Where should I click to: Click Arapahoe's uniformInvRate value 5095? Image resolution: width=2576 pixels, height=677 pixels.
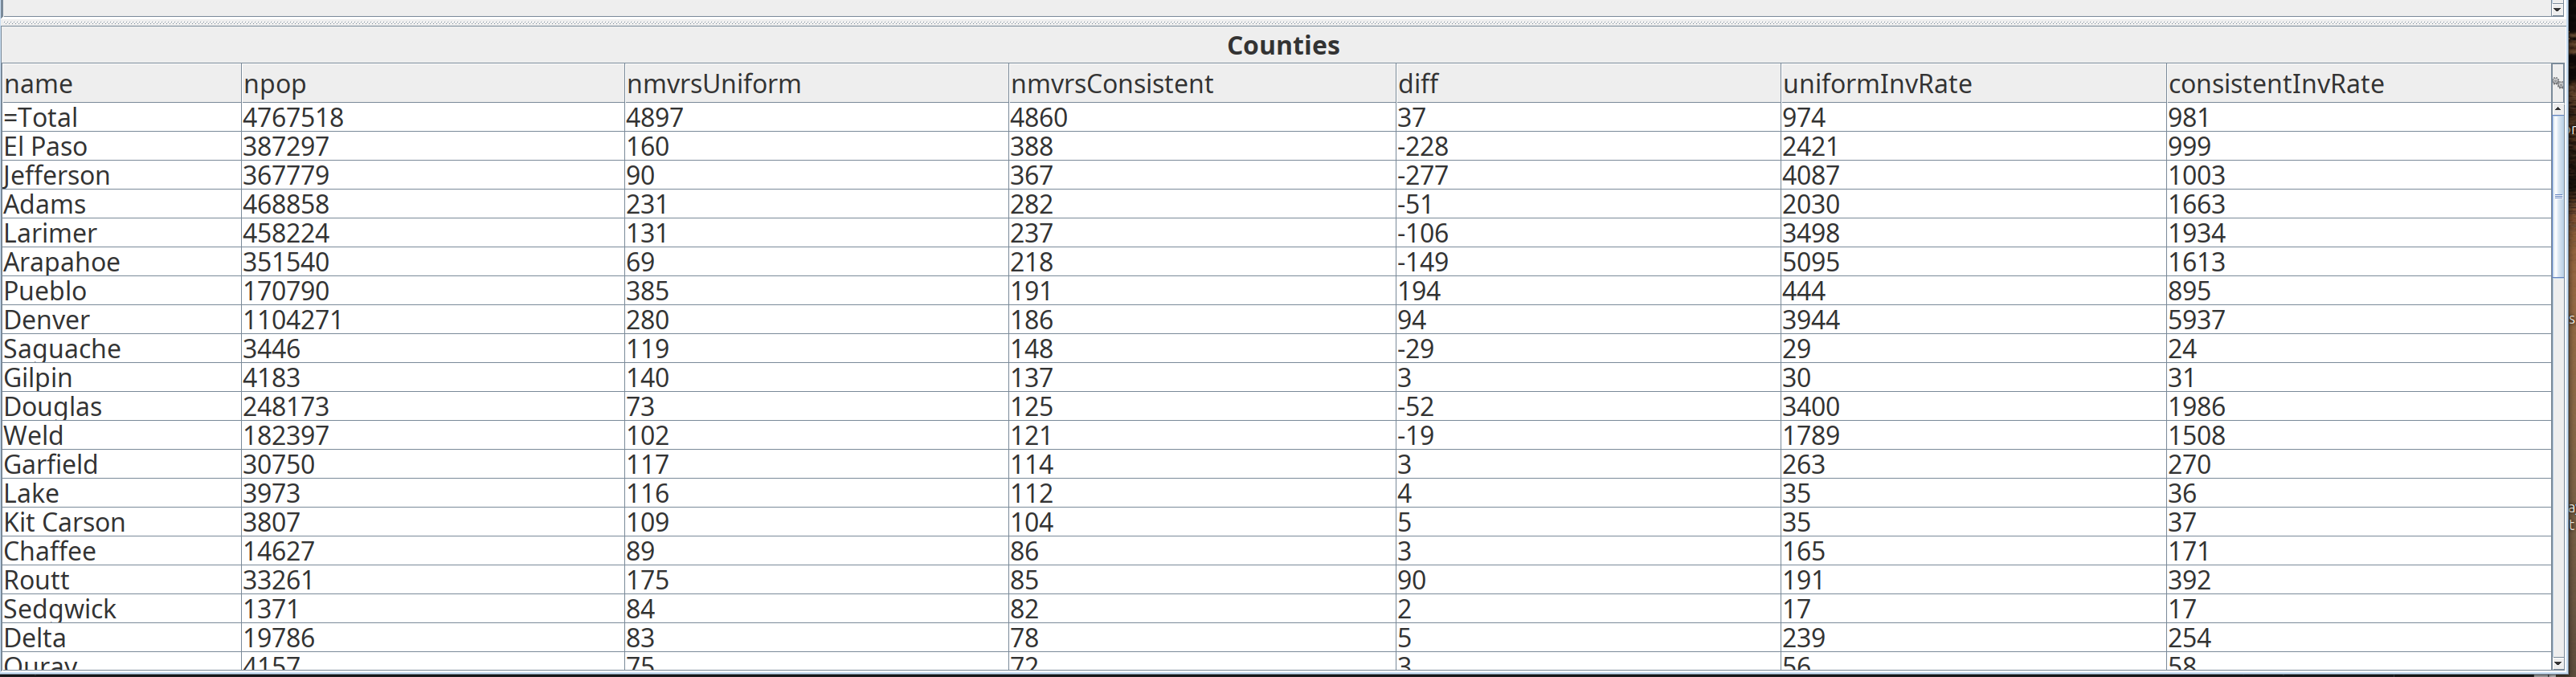click(x=1972, y=263)
